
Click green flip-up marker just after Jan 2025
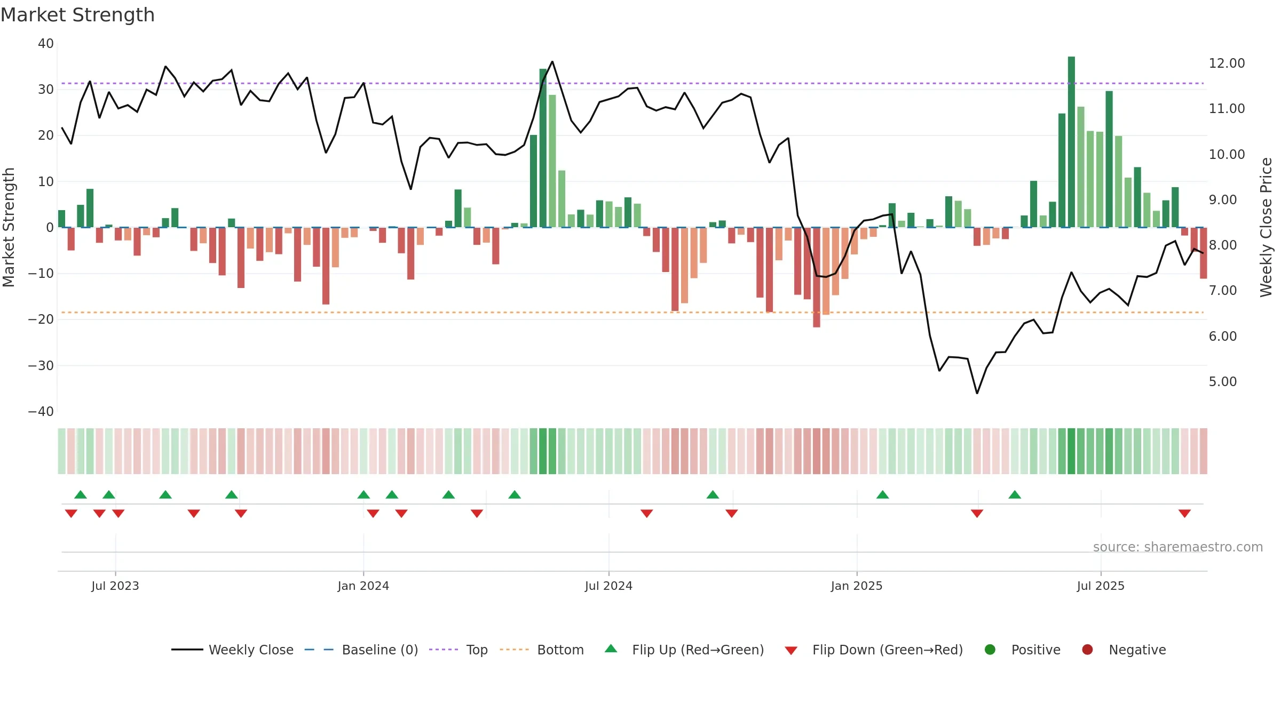pyautogui.click(x=883, y=494)
